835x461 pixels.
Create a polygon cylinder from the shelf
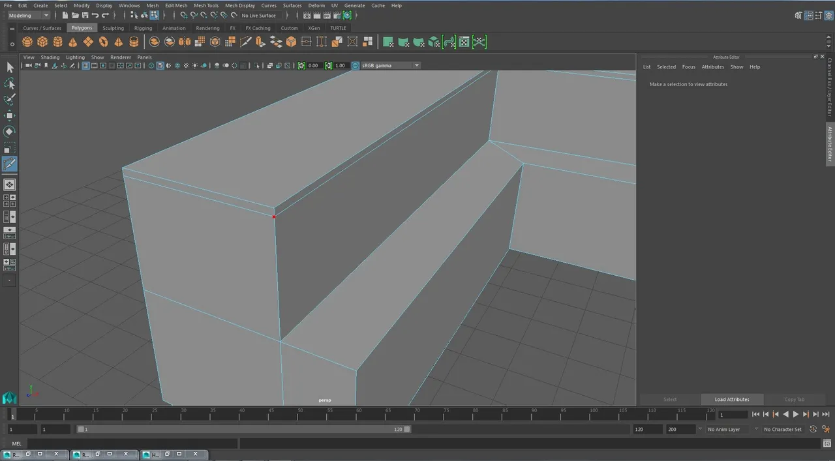click(x=58, y=42)
